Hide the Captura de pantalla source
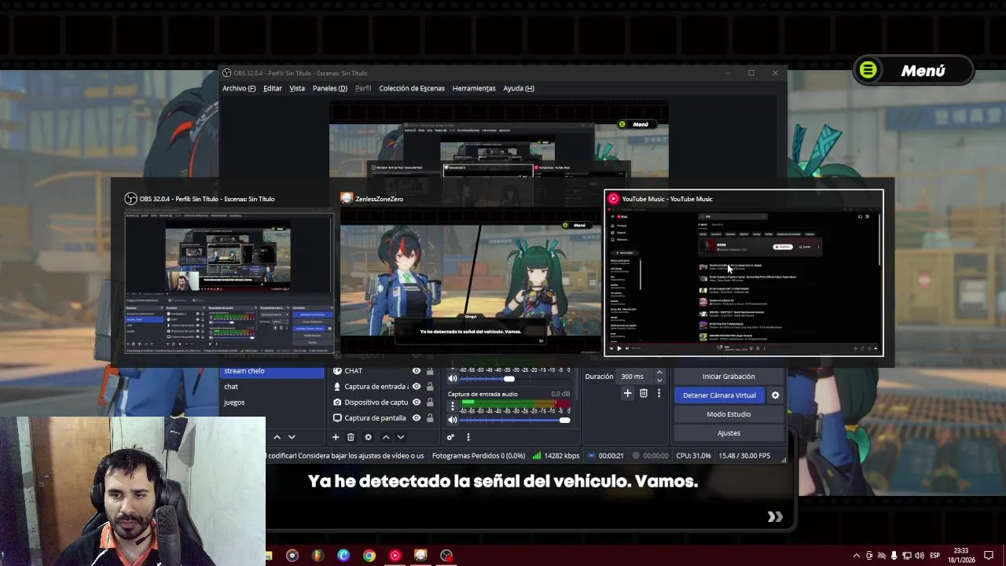1006x566 pixels. (417, 418)
